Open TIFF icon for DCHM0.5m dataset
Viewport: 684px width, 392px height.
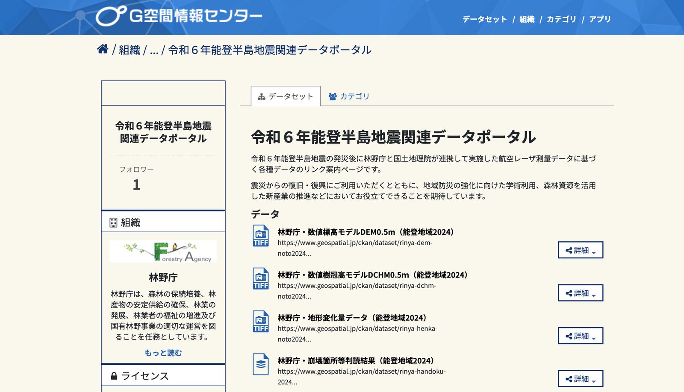261,278
